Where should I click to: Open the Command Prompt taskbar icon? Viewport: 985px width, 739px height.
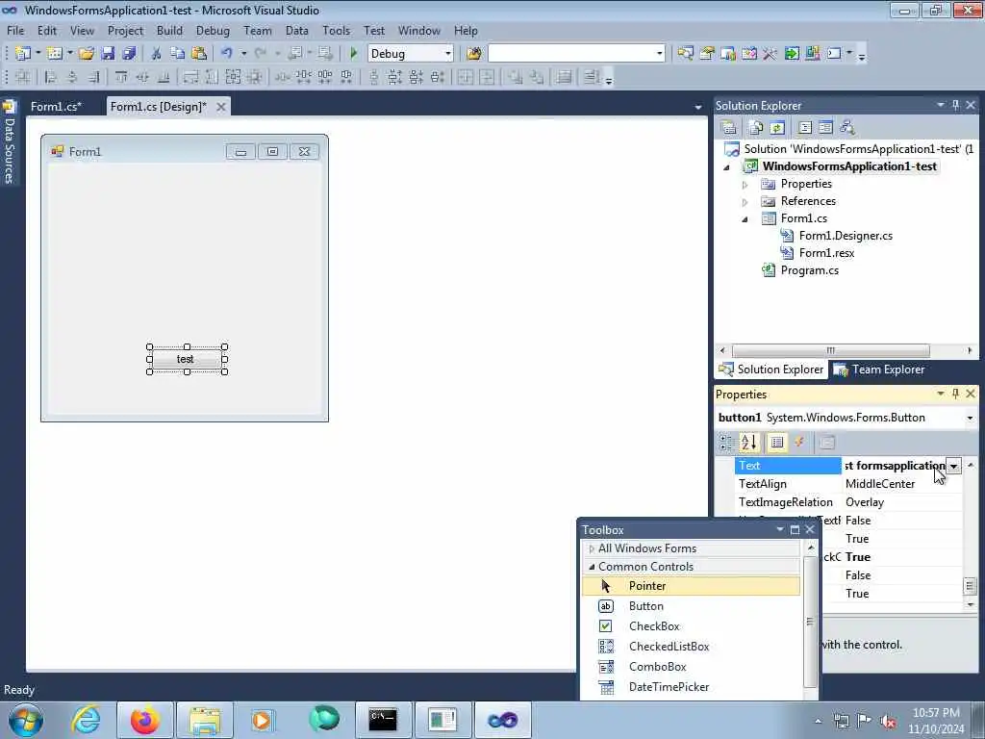click(x=382, y=720)
